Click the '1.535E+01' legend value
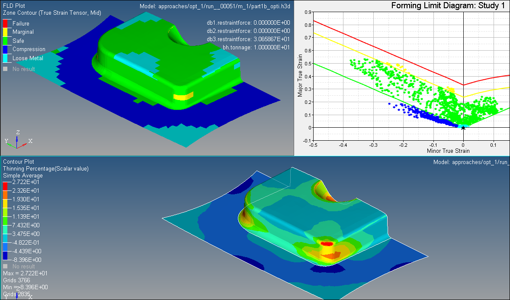 tap(26, 208)
